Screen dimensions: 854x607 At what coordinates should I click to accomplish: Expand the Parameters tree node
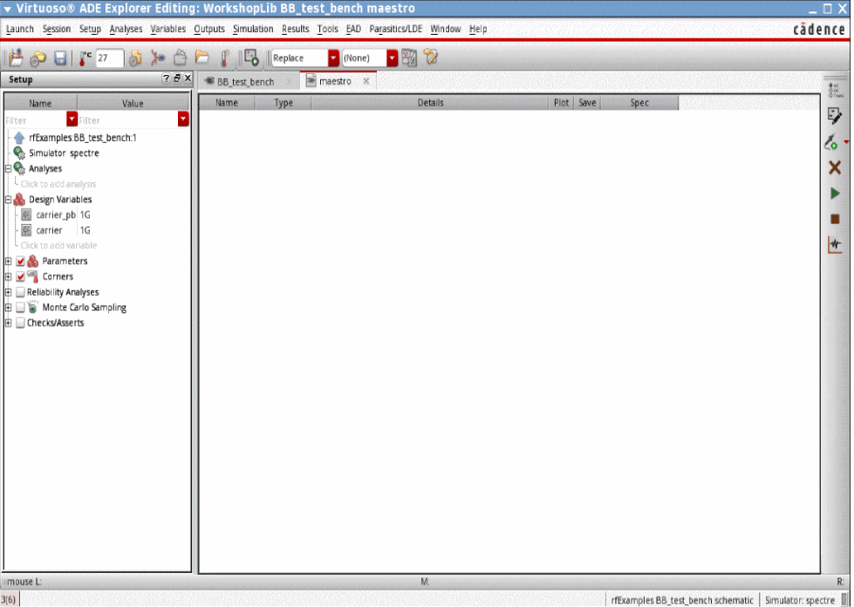tap(8, 262)
